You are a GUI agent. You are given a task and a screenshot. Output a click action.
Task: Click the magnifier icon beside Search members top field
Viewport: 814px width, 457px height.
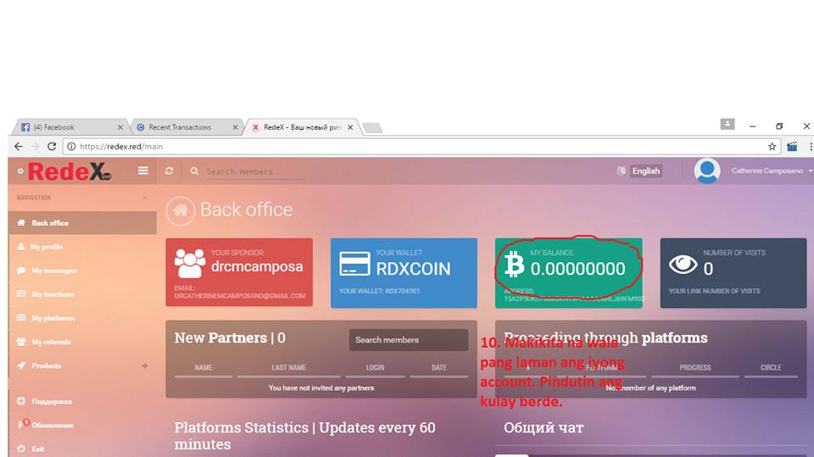coord(194,171)
